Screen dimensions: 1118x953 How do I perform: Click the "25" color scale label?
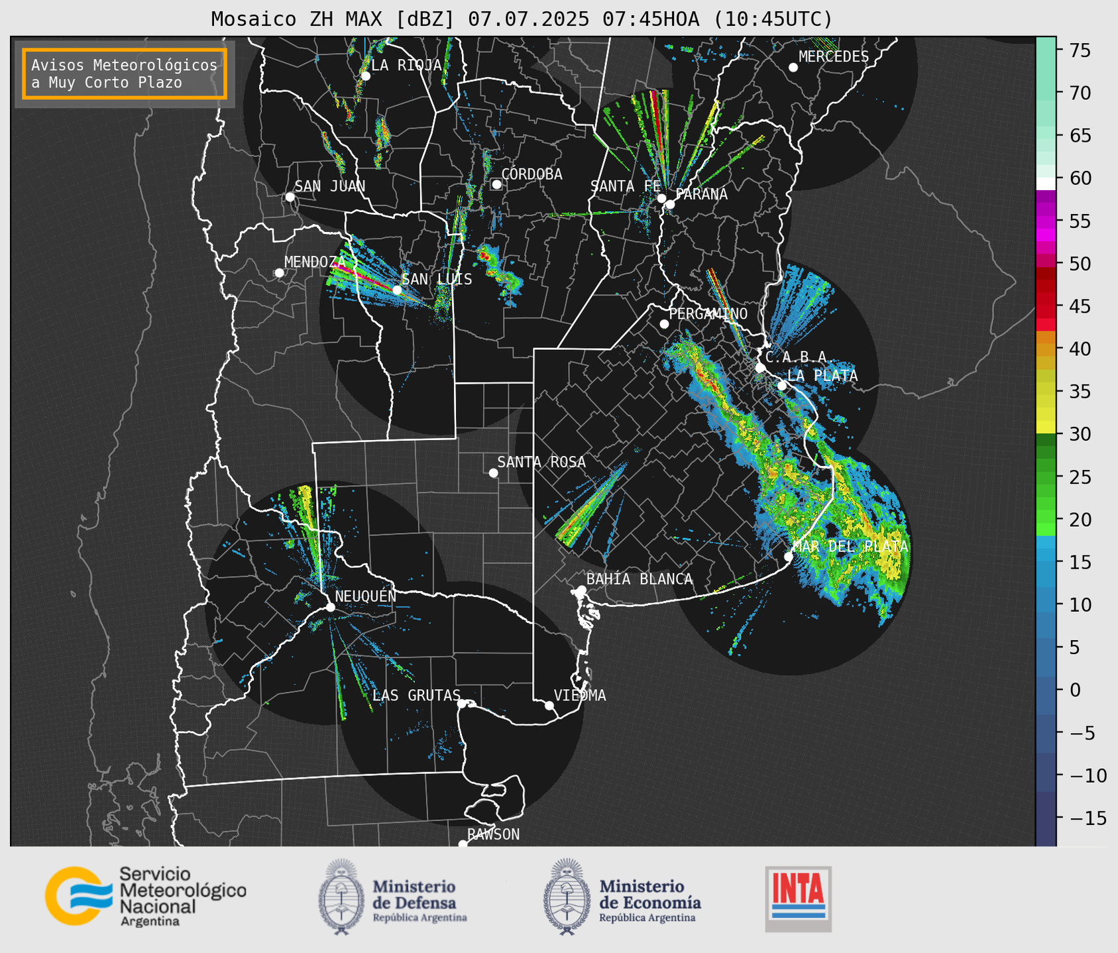tap(1080, 477)
